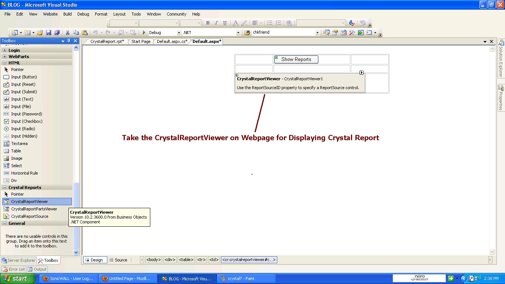Screen dimensions: 505x284
Task: Open the Error List panel tab
Action: click(x=14, y=269)
